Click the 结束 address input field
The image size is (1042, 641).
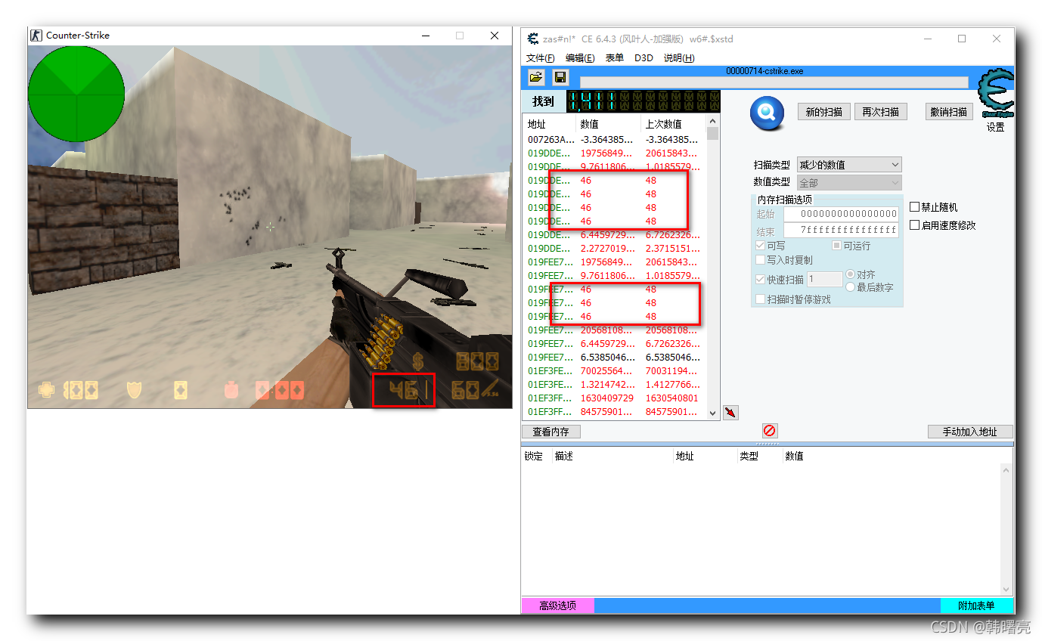841,230
